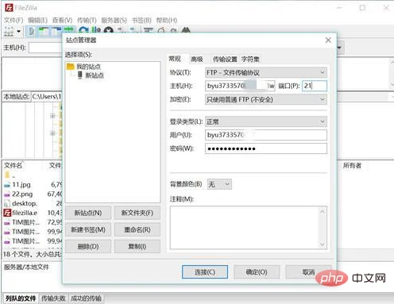The width and height of the screenshot is (394, 304).
Task: Toggle the directory comparison icon
Action: click(x=161, y=30)
